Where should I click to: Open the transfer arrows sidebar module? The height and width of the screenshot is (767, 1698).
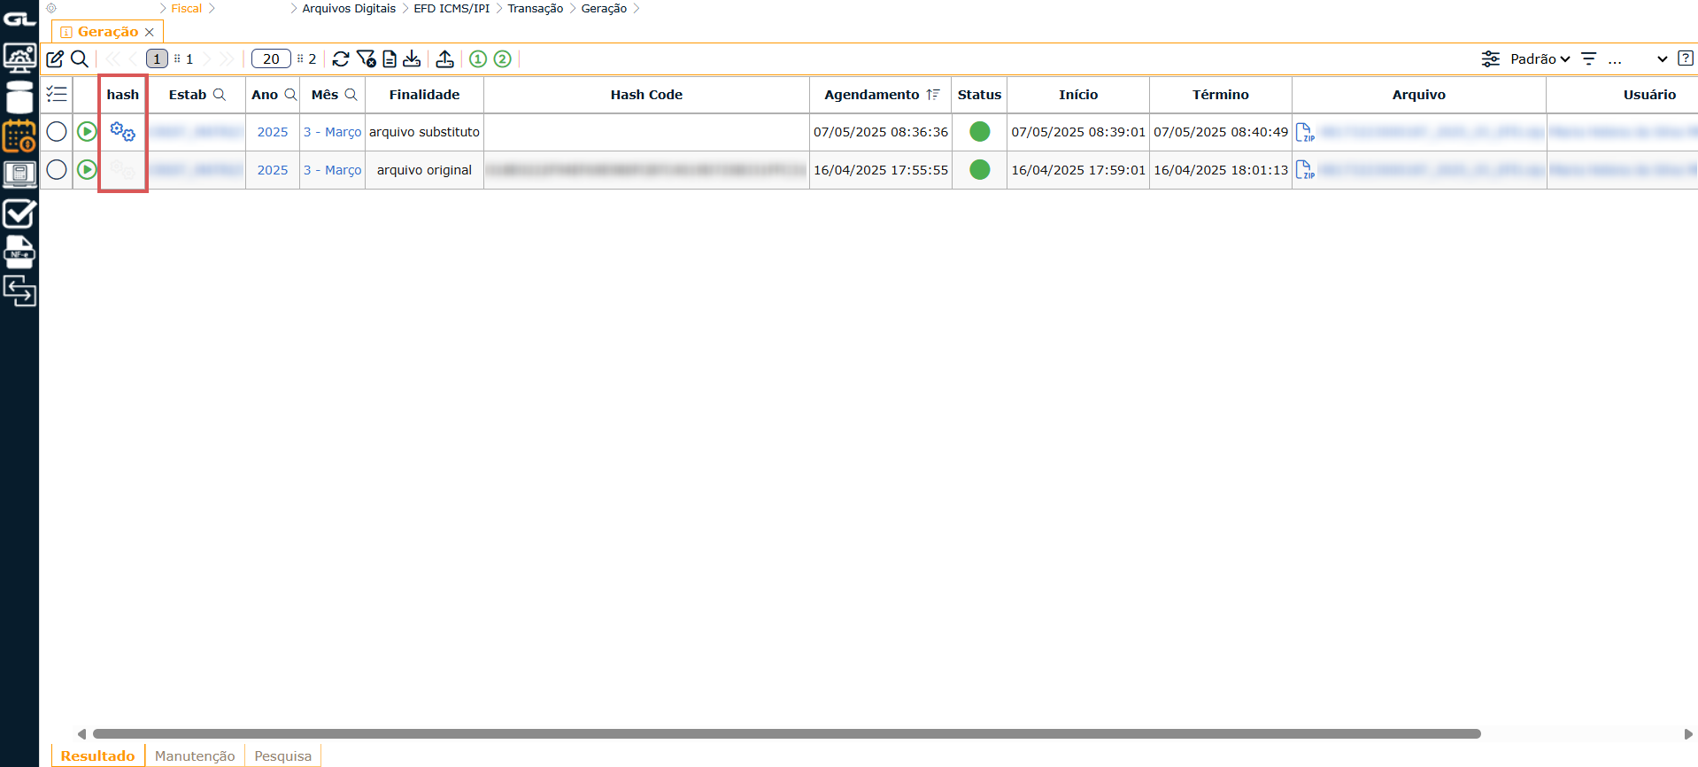pyautogui.click(x=19, y=291)
